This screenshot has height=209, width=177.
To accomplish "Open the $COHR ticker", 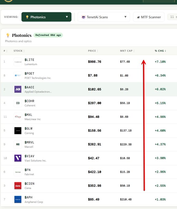I will tap(29, 101).
